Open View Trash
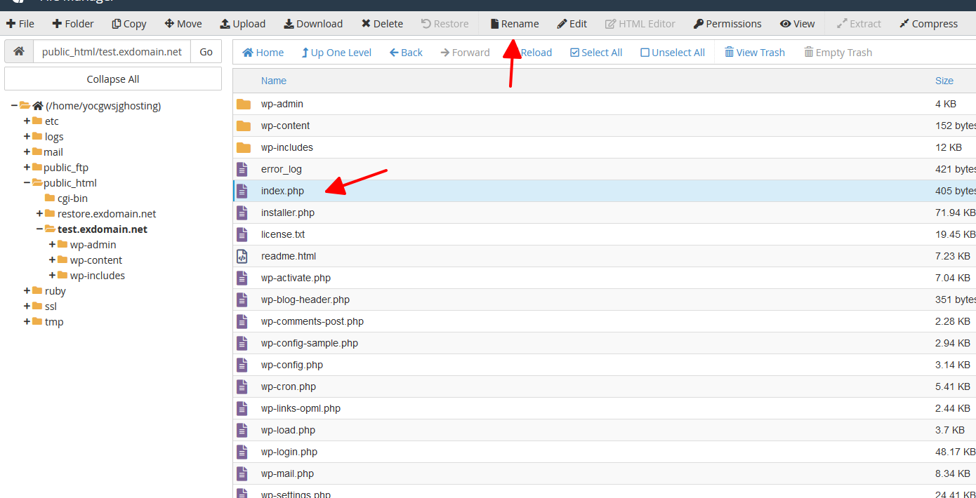This screenshot has width=976, height=498. coord(755,53)
